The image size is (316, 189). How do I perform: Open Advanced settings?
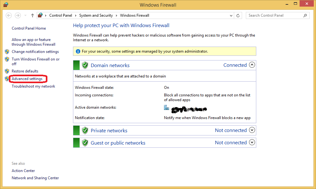27,79
